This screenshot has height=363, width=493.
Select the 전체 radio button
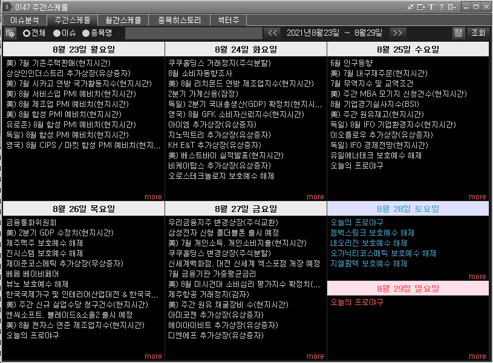click(27, 33)
